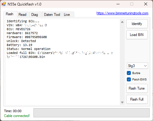
Task: Click the 'Hardware: 8617572' log line
Action: pyautogui.click(x=22, y=33)
